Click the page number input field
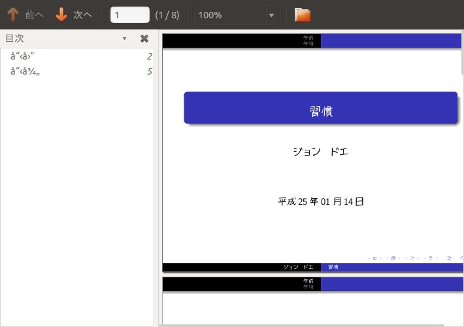The image size is (464, 327). pyautogui.click(x=130, y=15)
